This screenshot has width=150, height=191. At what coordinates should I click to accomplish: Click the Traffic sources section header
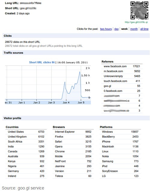pos(76,53)
